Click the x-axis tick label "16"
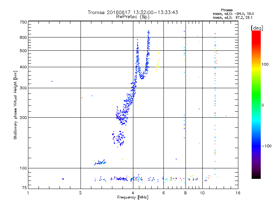This screenshot has height=210, width=280. coord(238,193)
